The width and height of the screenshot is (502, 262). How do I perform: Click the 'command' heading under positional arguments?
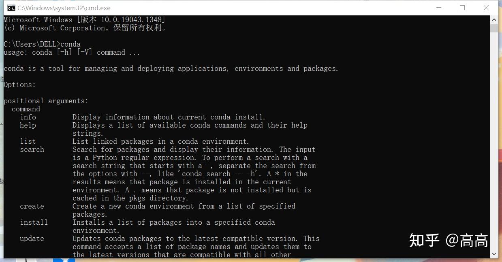[26, 109]
